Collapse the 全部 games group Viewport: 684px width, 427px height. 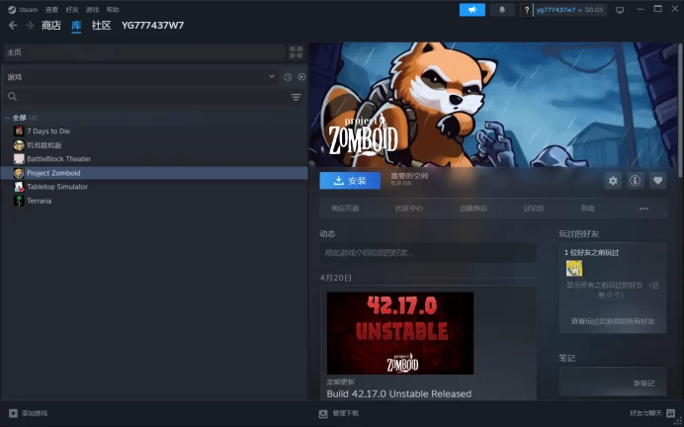pos(8,118)
